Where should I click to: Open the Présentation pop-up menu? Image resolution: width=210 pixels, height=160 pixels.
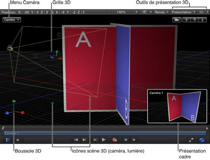[x=183, y=12]
